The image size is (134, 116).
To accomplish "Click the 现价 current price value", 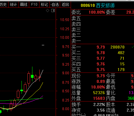I will [101, 76].
